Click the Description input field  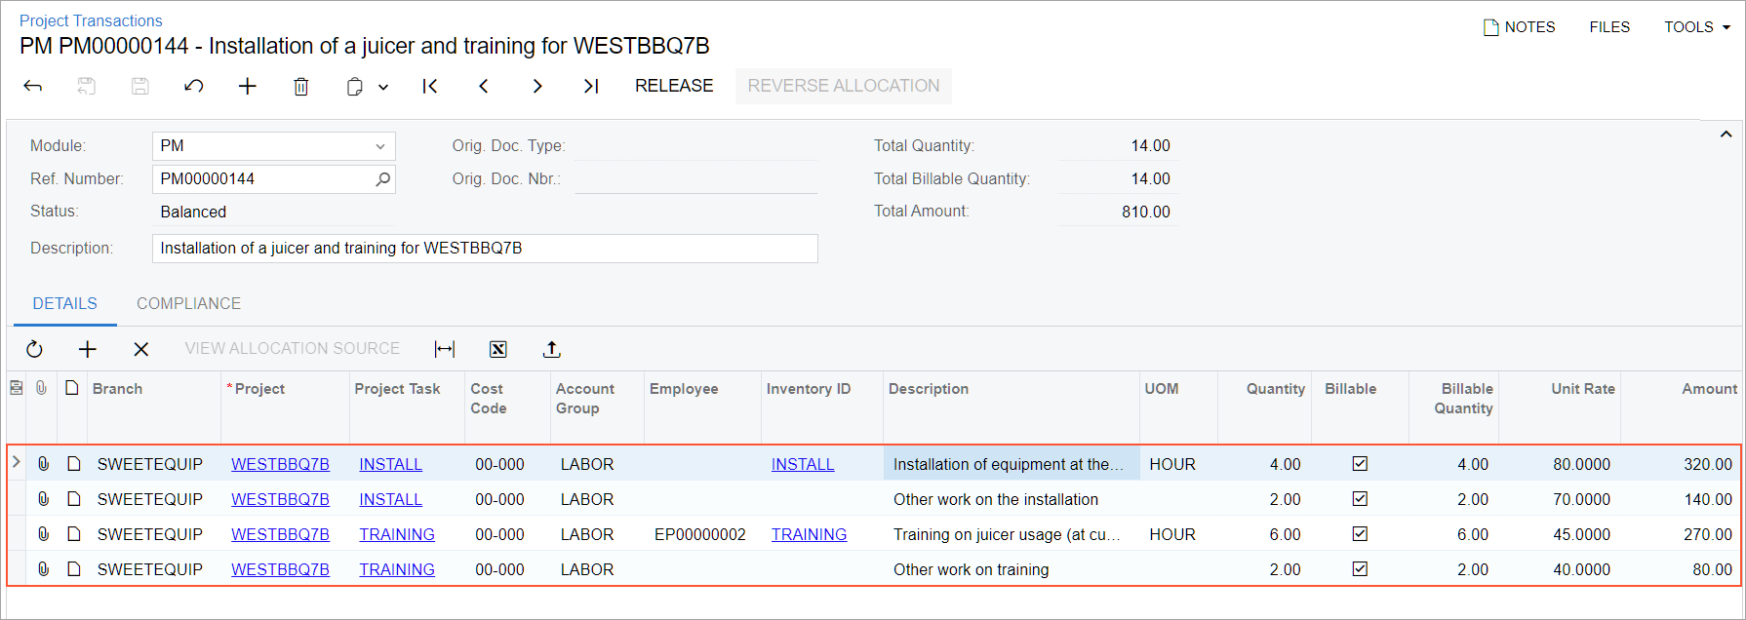pyautogui.click(x=485, y=249)
